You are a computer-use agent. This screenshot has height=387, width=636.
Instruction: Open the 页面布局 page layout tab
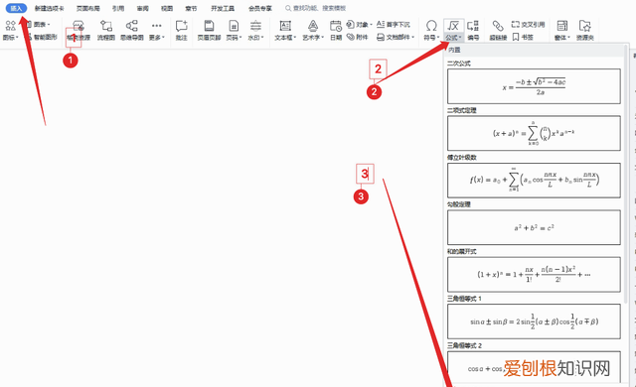point(88,8)
